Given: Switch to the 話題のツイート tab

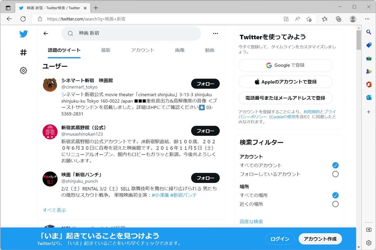Looking at the screenshot, I should [64, 50].
